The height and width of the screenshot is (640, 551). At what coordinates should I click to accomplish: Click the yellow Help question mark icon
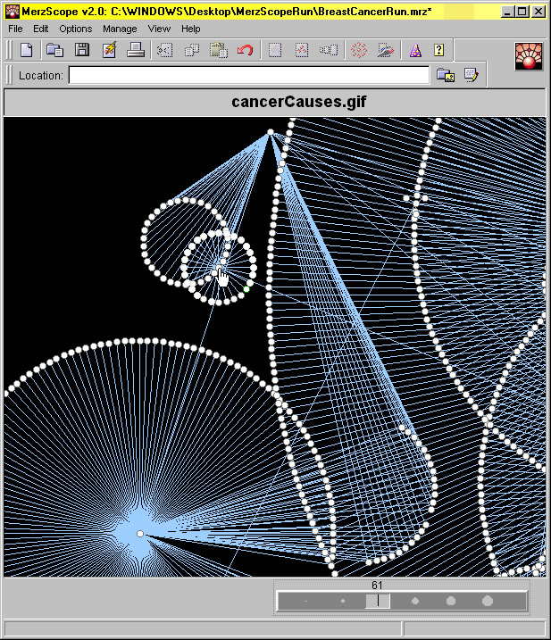[438, 51]
